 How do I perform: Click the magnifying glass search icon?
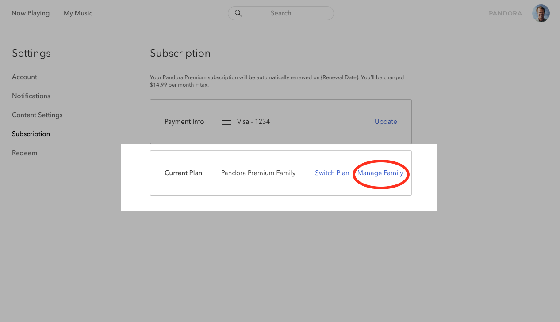point(238,13)
